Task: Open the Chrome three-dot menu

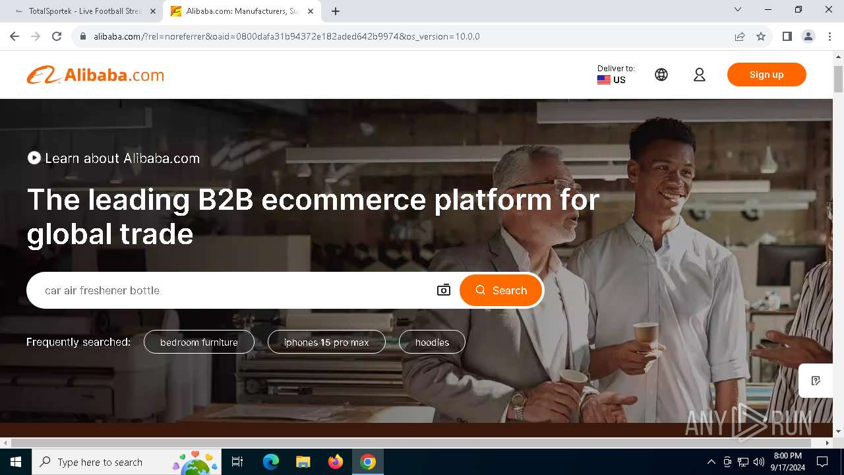Action: (829, 36)
